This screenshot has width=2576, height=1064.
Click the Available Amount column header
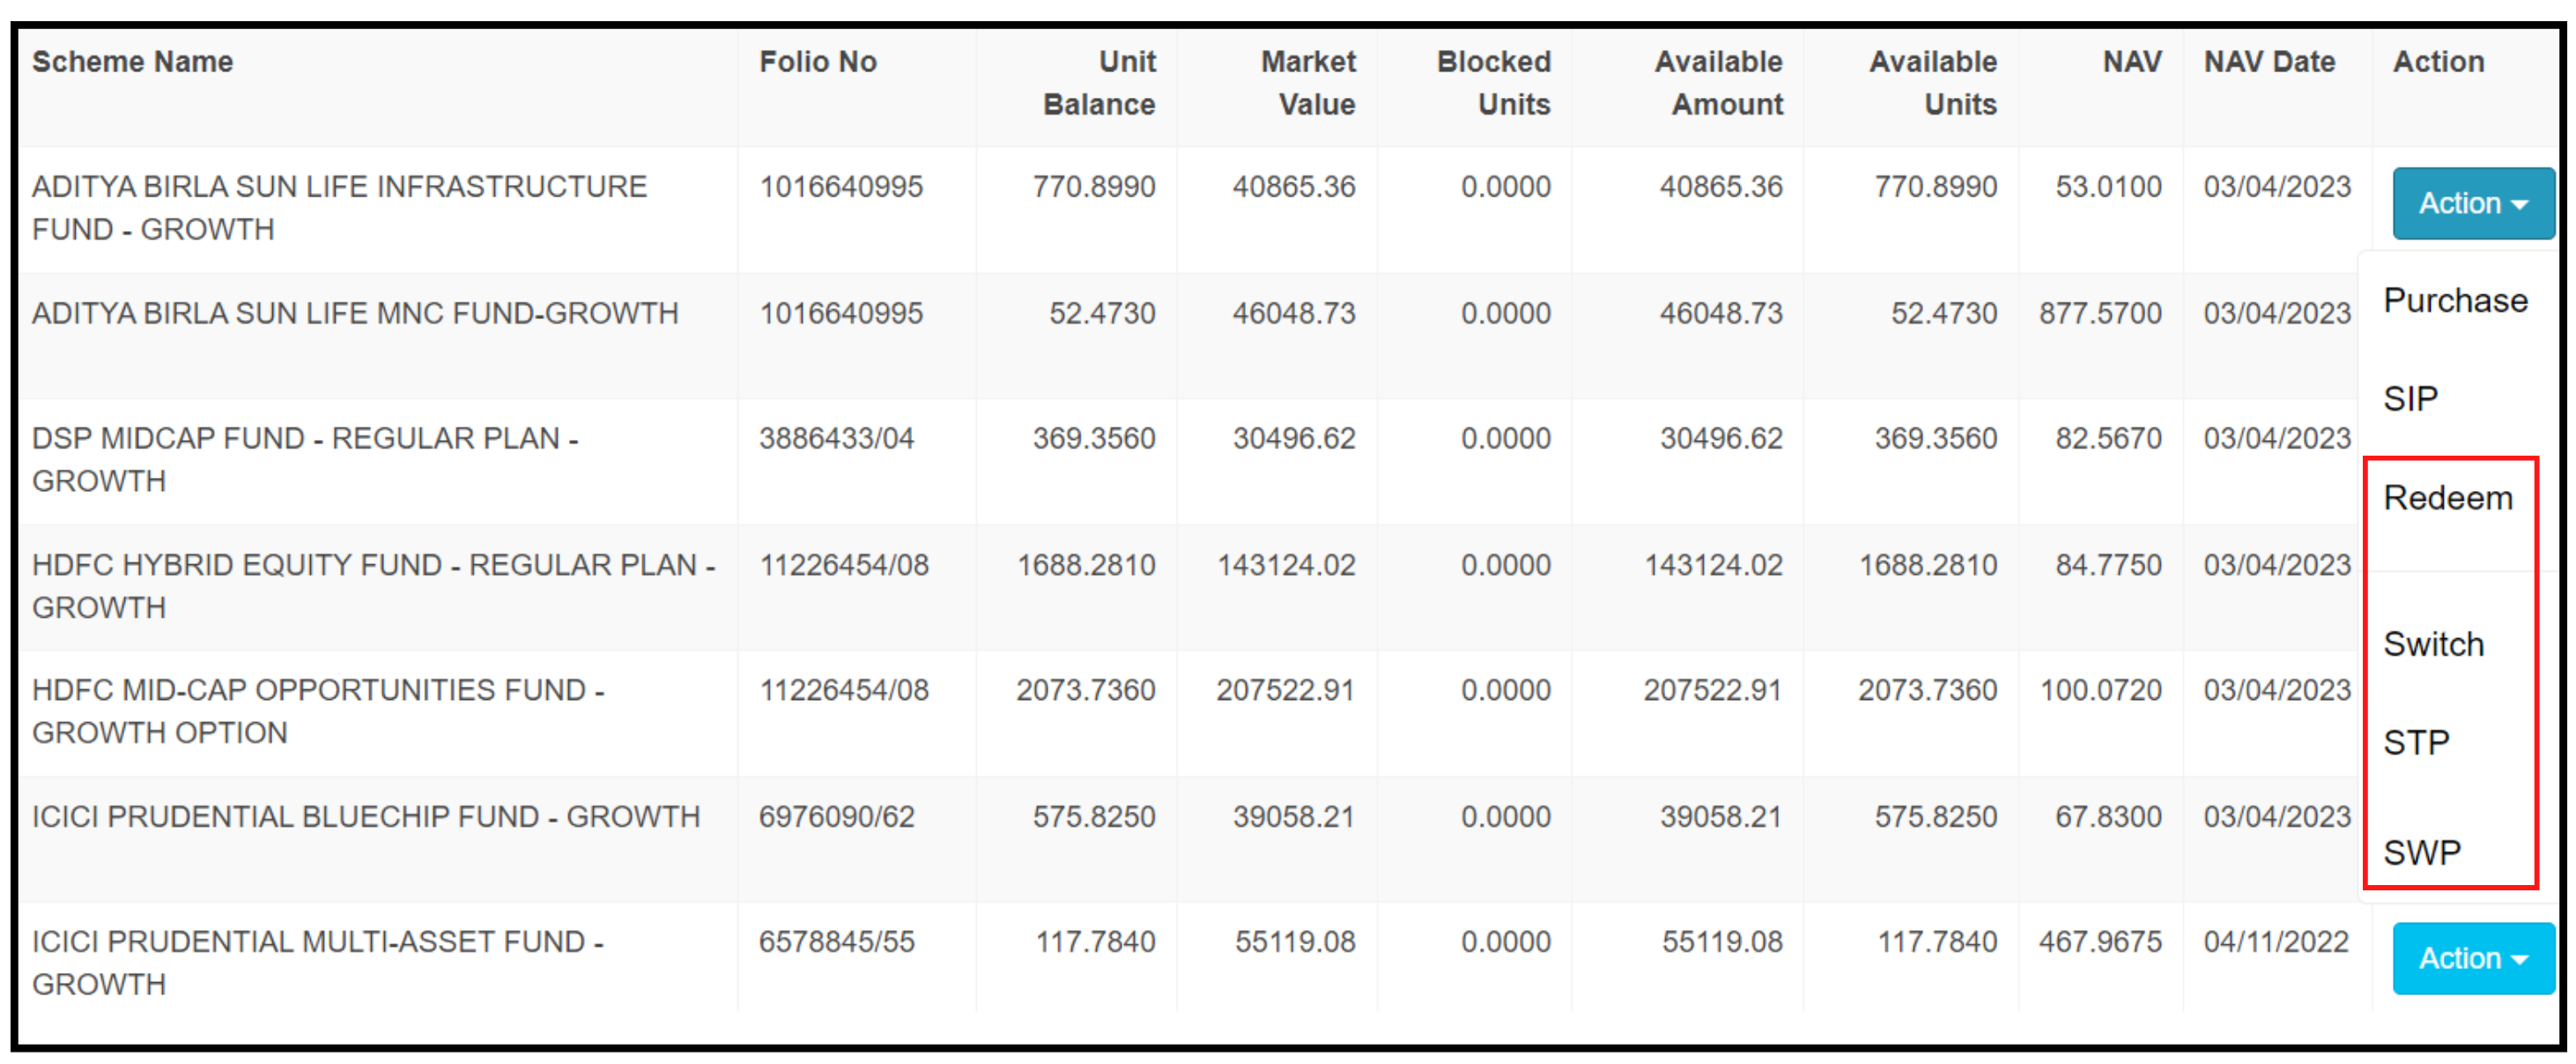(1717, 83)
